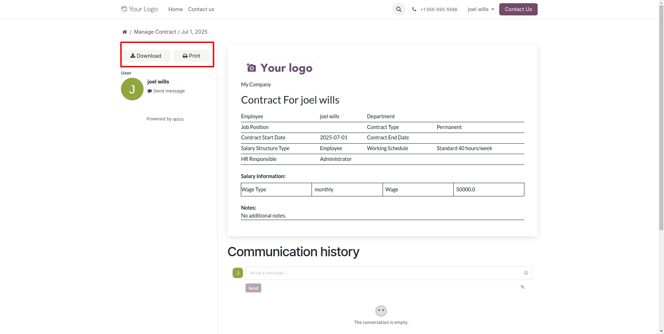
Task: Click the Odoo logo in Powered by
Action: pyautogui.click(x=178, y=119)
